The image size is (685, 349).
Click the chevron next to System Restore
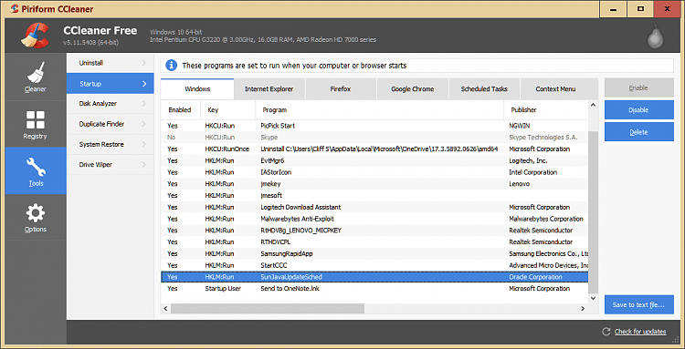click(x=144, y=144)
